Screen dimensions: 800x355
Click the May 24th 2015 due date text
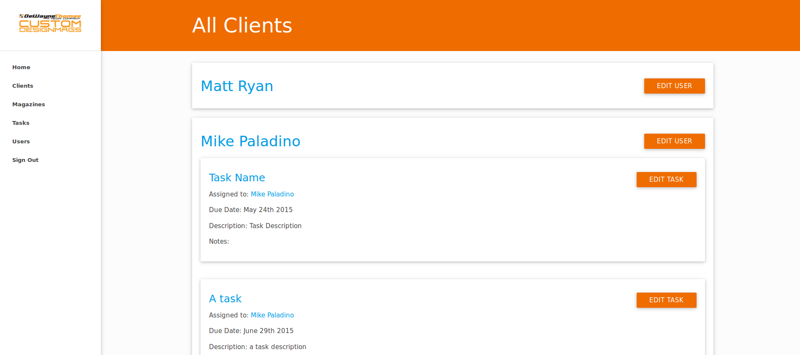[268, 210]
